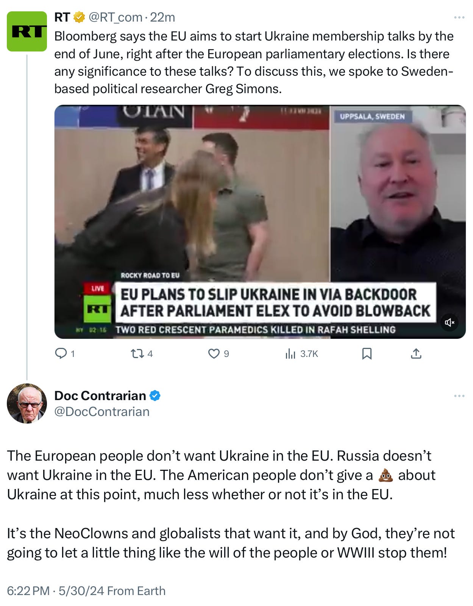473x606 pixels.
Task: Like the RT tweet with the heart icon
Action: click(x=214, y=354)
